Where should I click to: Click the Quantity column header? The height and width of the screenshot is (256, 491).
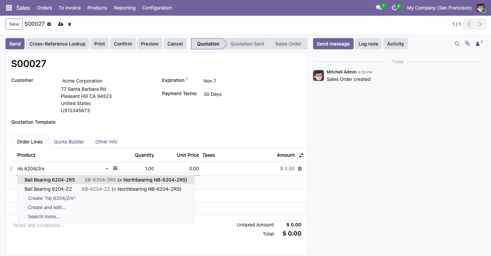tap(144, 155)
